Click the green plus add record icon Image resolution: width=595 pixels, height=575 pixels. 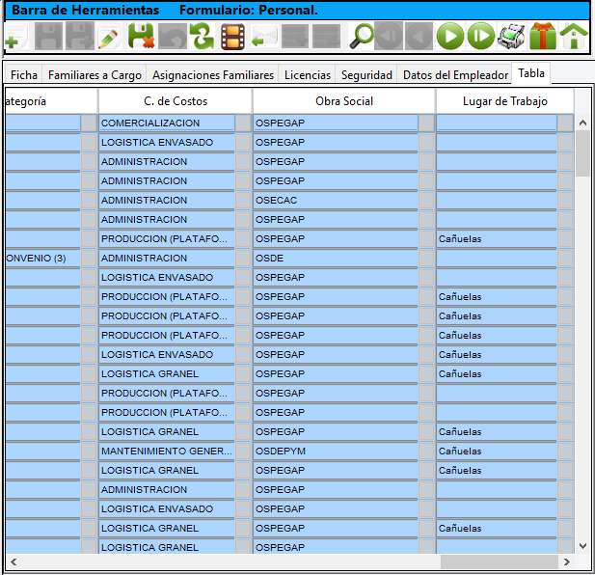[12, 40]
